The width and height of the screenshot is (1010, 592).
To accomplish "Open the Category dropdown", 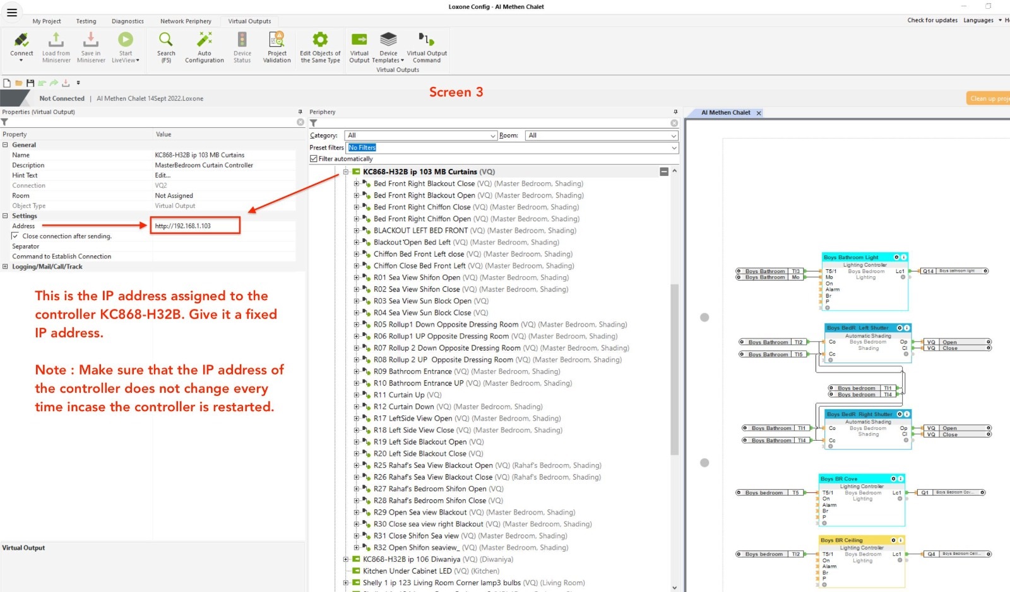I will (x=421, y=136).
